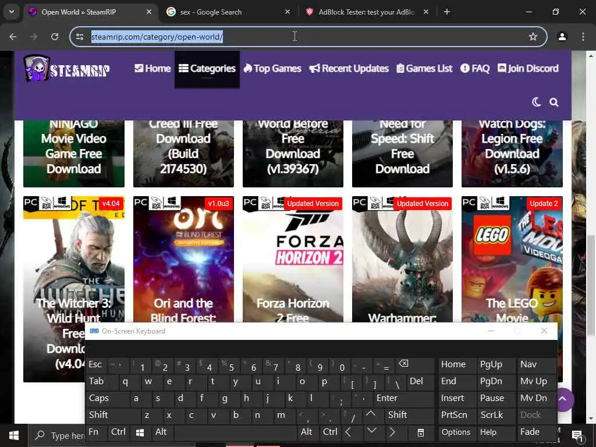Image resolution: width=596 pixels, height=447 pixels.
Task: Click the scroll-to-top purple arrow button
Action: coord(563,399)
